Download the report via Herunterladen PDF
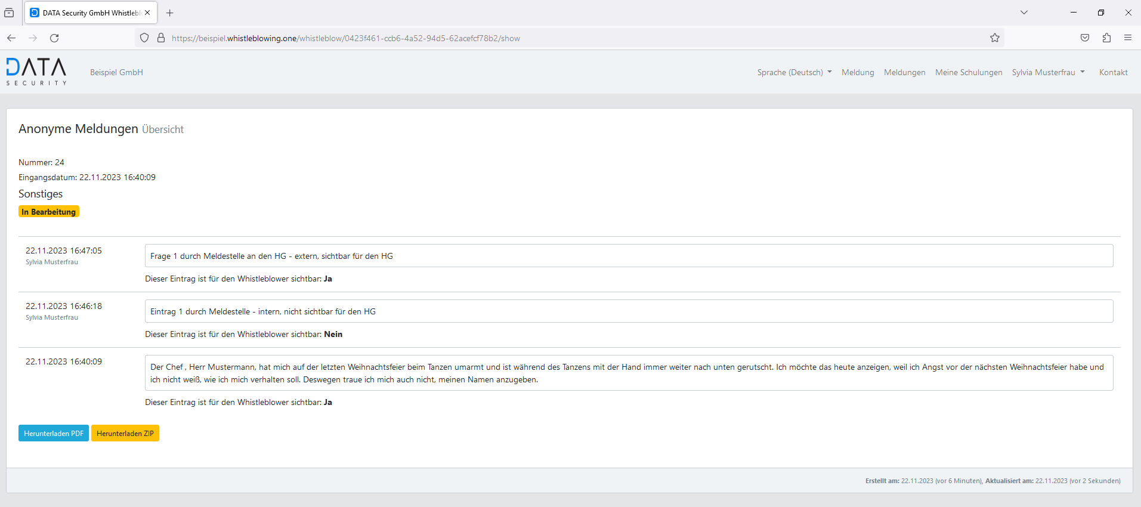 point(54,433)
